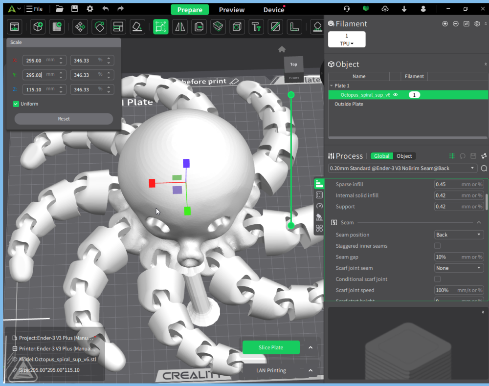
Task: Open filament settings gear icon
Action: (x=477, y=23)
